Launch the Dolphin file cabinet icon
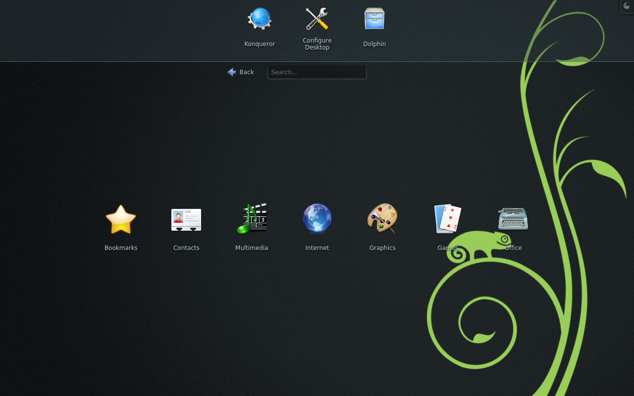 pos(374,19)
